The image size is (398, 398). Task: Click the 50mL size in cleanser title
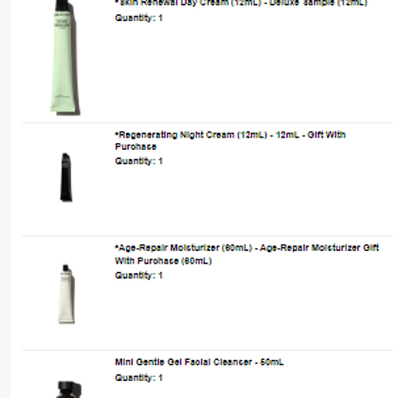tap(272, 362)
